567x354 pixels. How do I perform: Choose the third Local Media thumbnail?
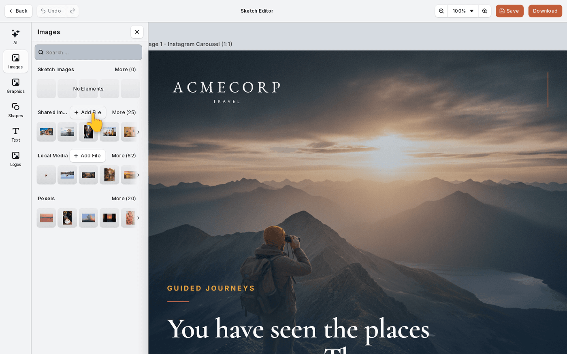pos(88,175)
